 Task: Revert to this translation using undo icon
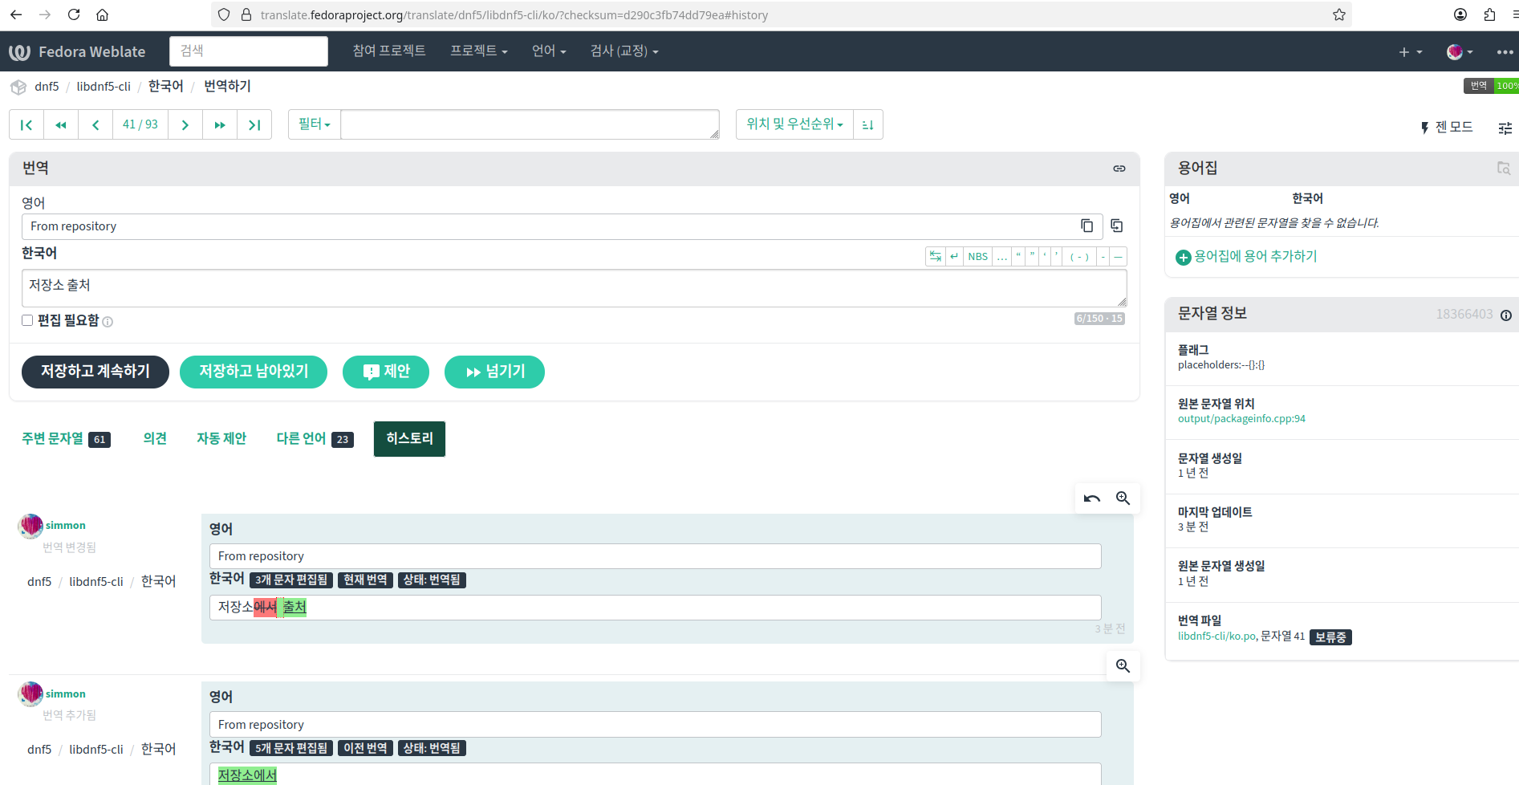[1091, 498]
